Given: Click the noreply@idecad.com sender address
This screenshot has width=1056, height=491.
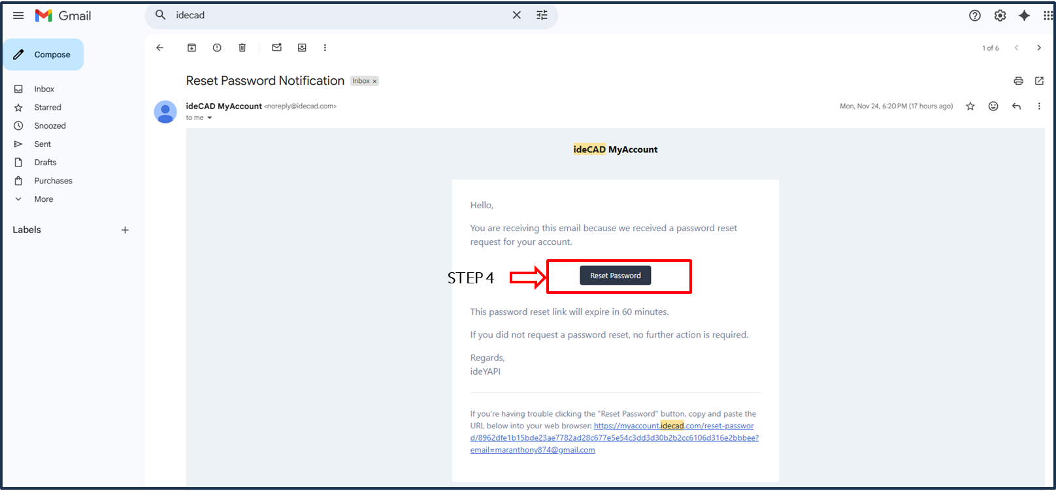Looking at the screenshot, I should click(301, 106).
